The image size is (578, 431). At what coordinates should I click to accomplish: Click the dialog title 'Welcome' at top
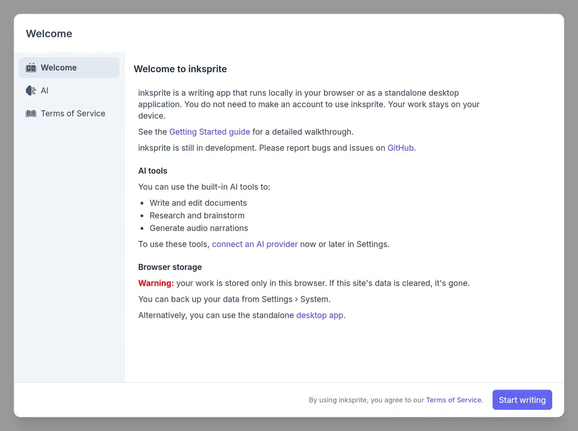click(49, 33)
